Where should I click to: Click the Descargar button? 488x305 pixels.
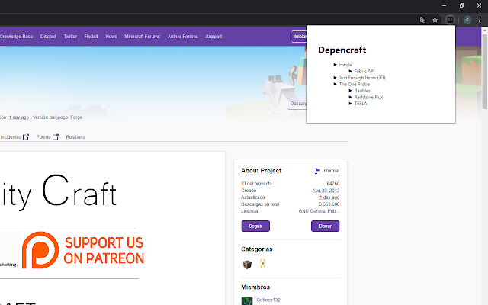coord(297,104)
